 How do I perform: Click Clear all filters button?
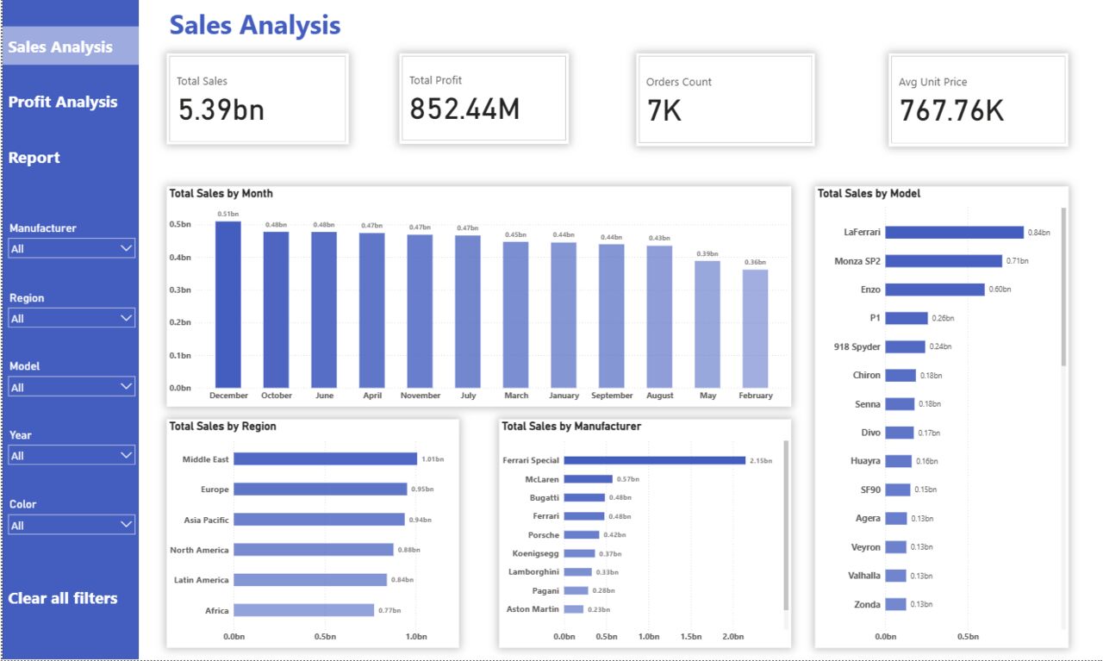63,598
